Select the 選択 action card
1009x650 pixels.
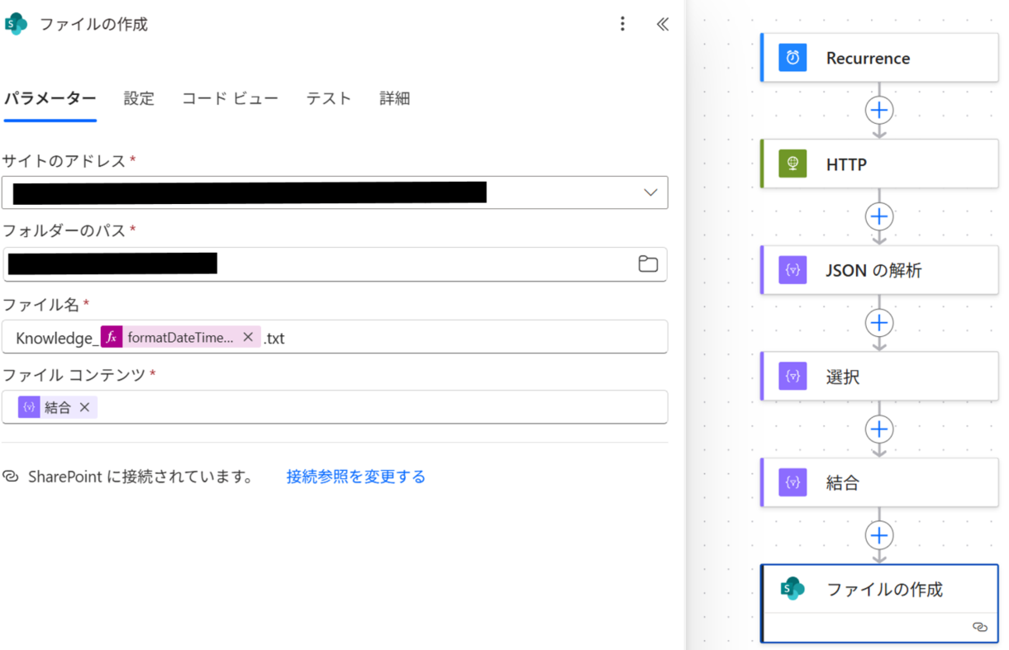[879, 377]
